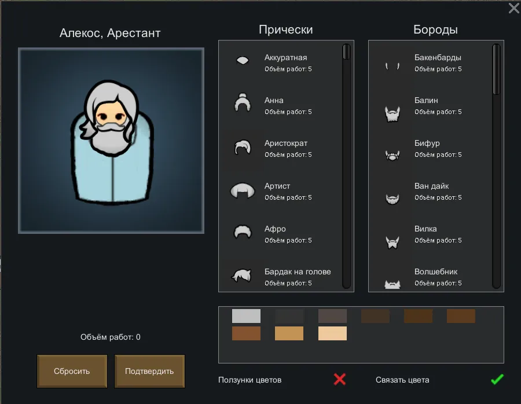Pick the Бифур beard icon

[x=392, y=155]
